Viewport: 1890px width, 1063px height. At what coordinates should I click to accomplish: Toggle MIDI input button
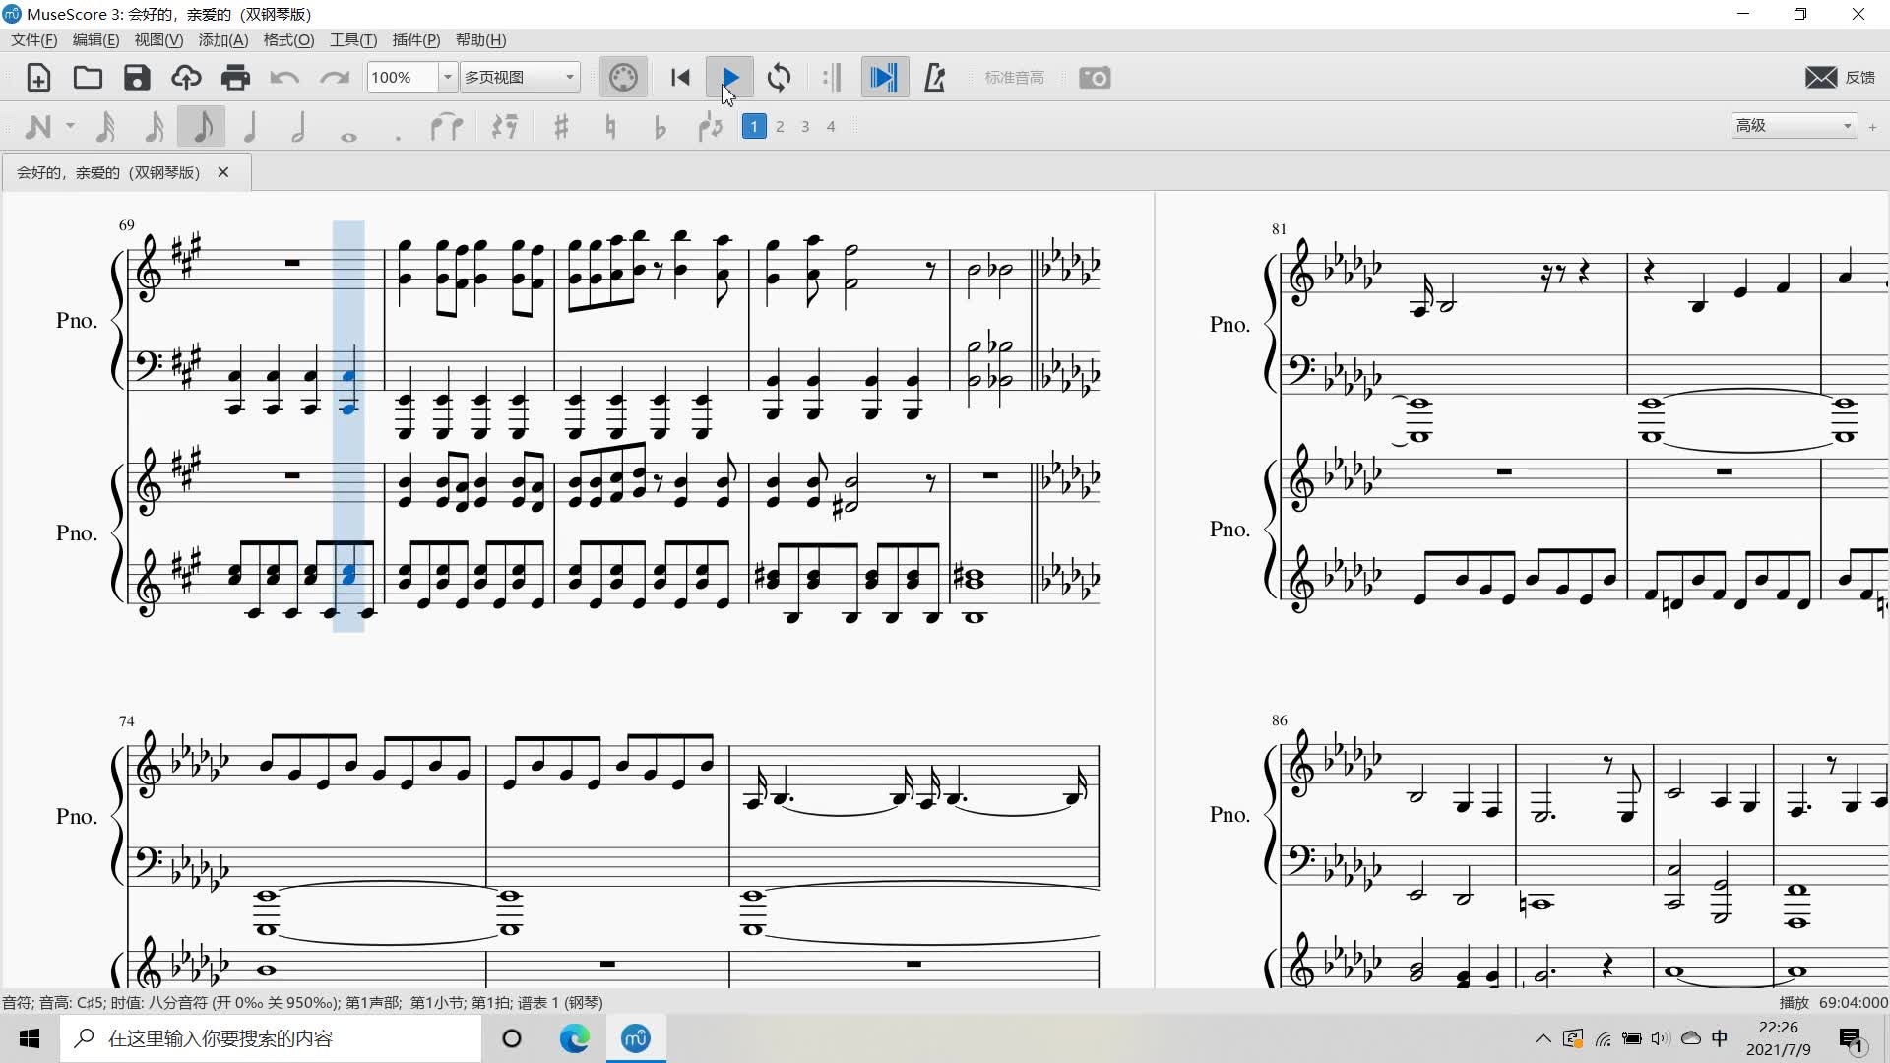pos(623,78)
